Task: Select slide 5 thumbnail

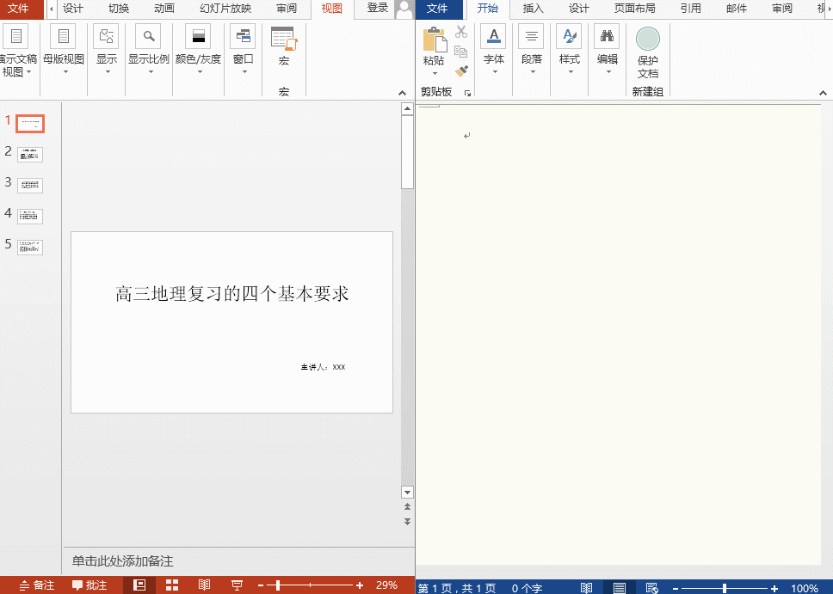Action: 30,247
